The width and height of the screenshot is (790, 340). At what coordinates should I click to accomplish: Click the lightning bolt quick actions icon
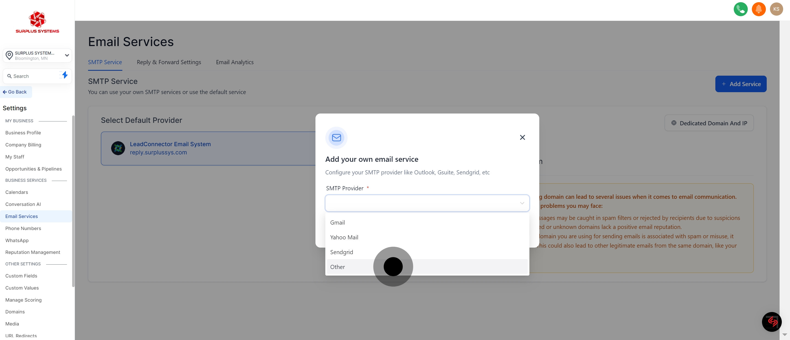[x=65, y=75]
